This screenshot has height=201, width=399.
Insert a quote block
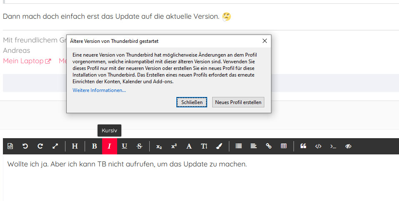click(x=304, y=146)
